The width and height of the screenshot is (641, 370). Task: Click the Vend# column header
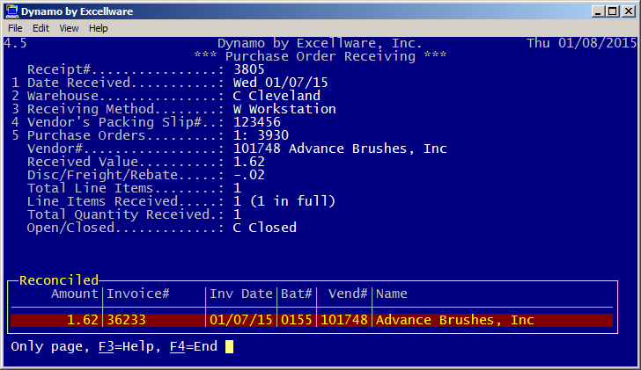(348, 294)
